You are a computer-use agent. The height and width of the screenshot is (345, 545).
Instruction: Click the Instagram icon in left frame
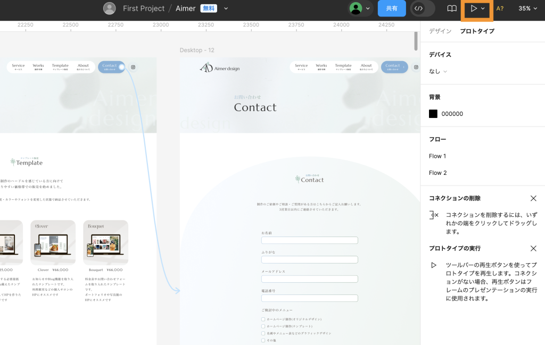(x=133, y=67)
